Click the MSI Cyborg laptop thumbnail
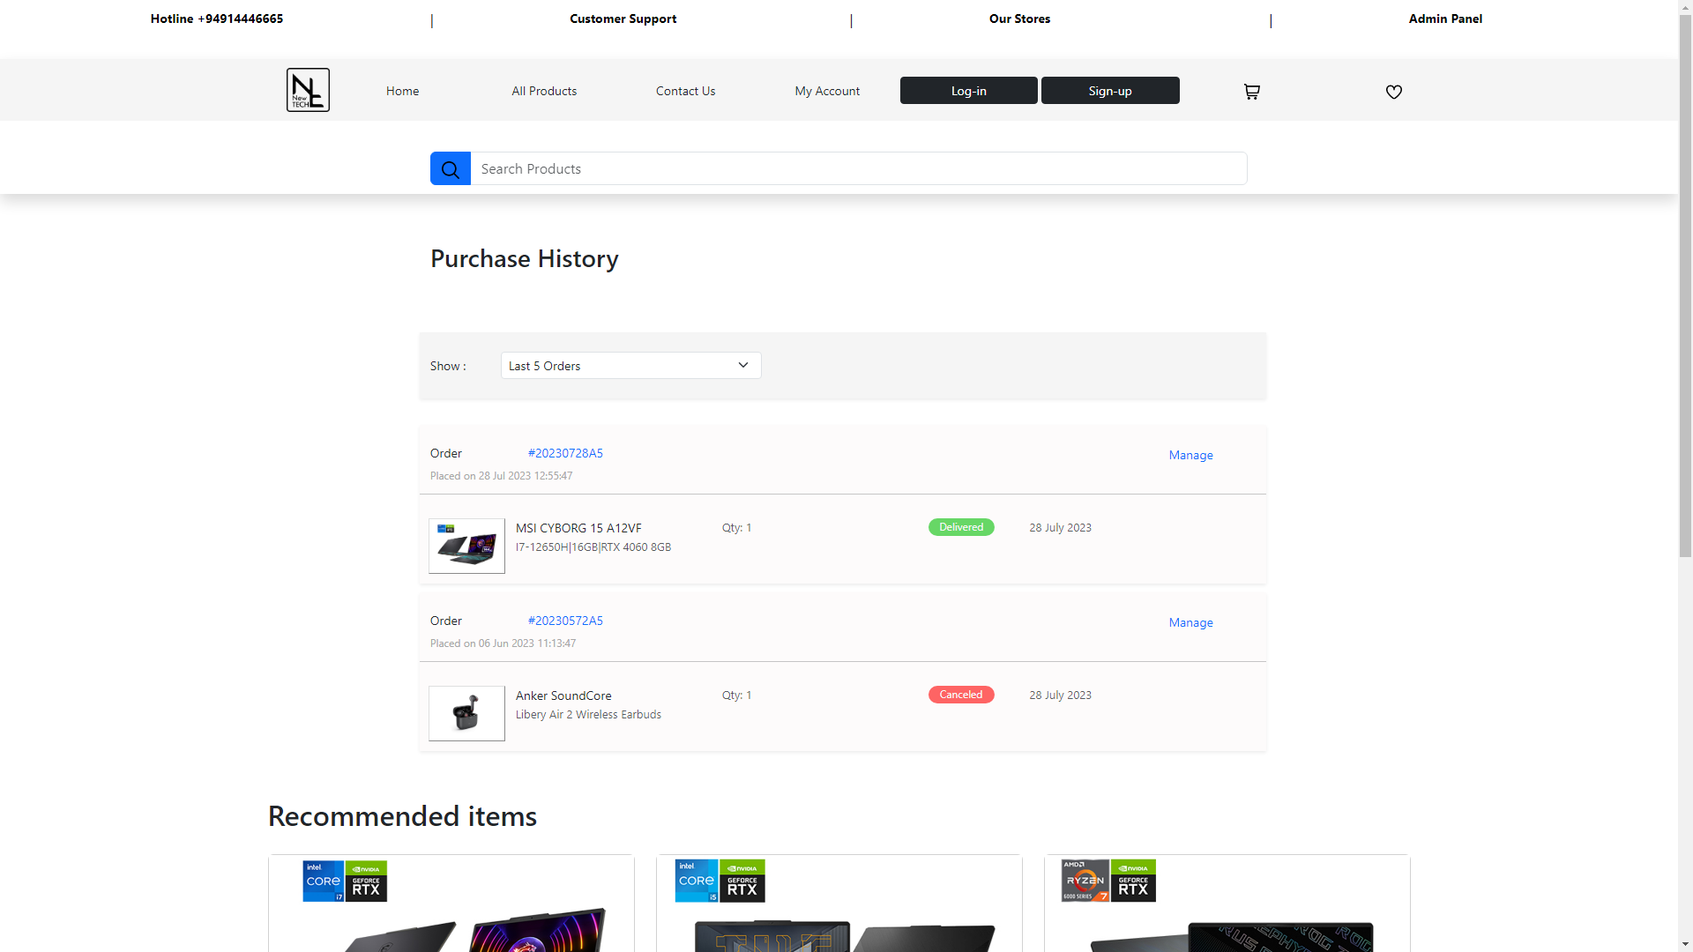This screenshot has width=1693, height=952. 466,547
